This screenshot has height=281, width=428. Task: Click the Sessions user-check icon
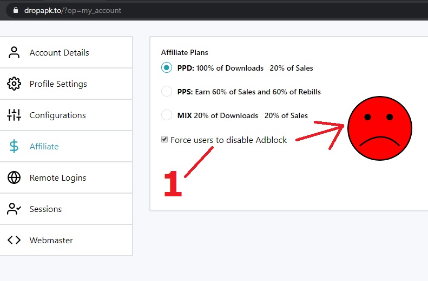pos(14,209)
